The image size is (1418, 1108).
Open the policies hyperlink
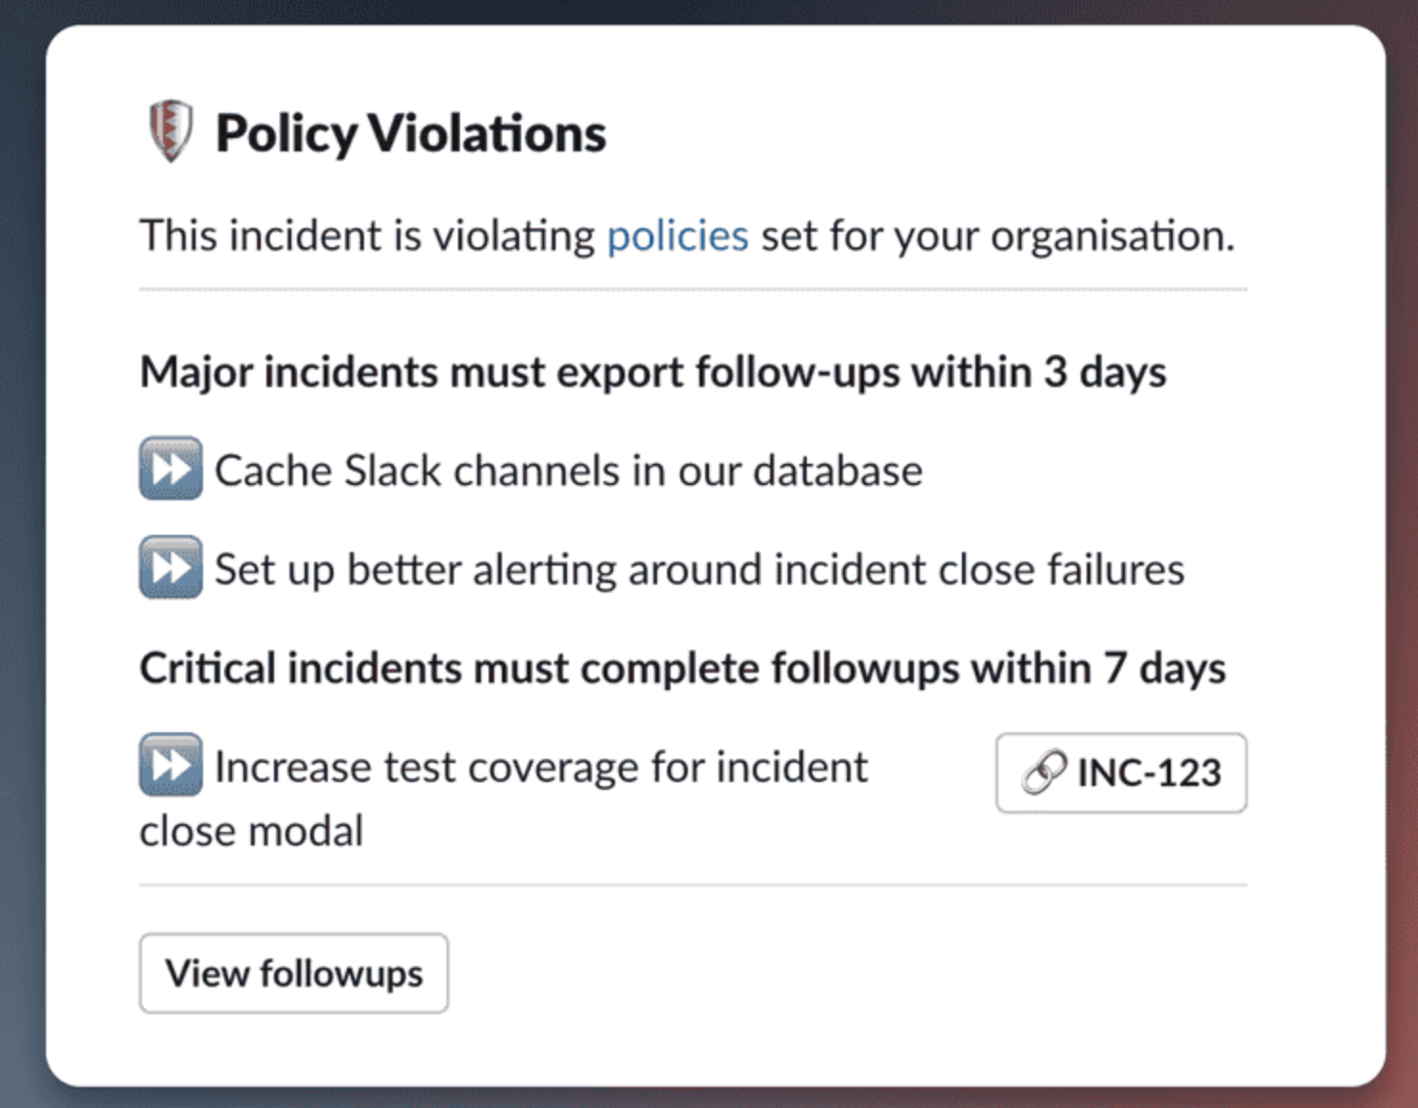(677, 236)
